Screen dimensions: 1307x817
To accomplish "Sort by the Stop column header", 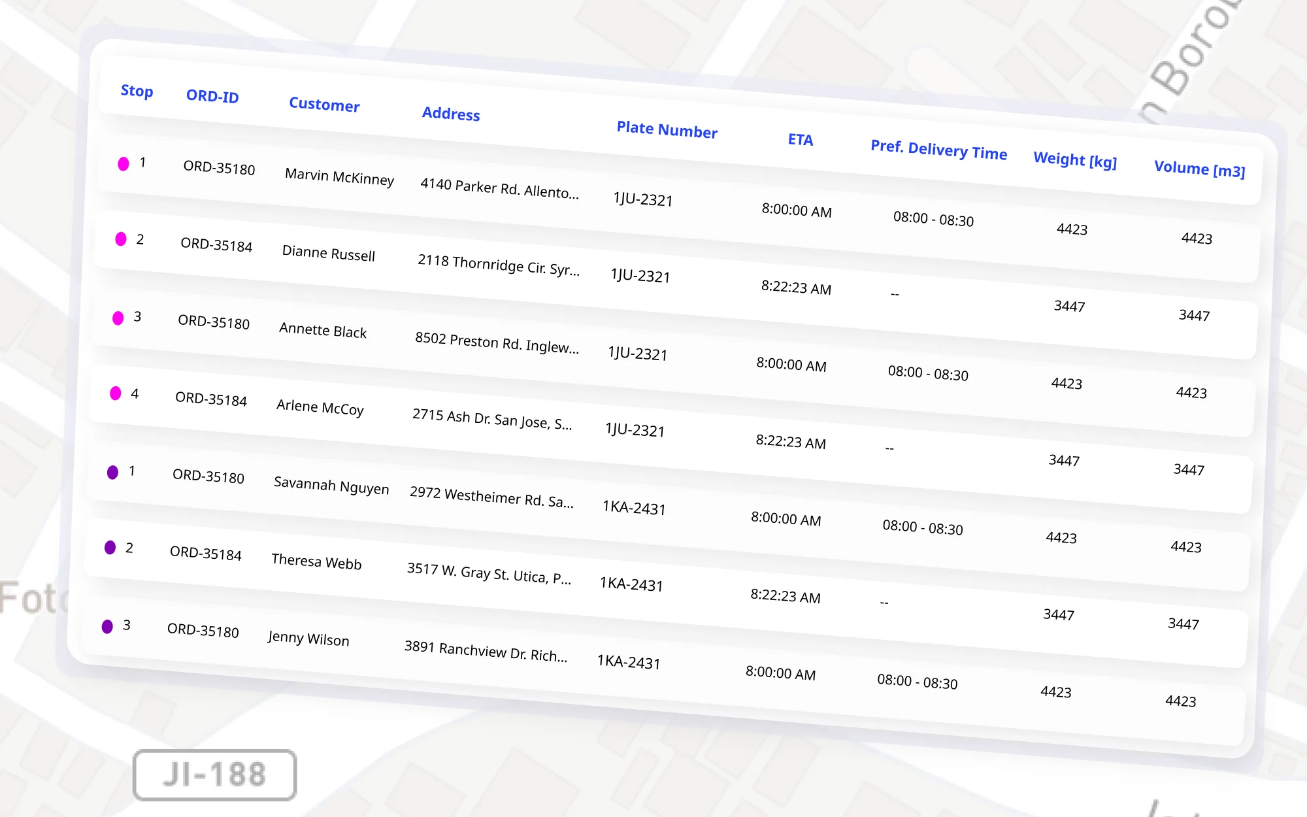I will coord(137,91).
